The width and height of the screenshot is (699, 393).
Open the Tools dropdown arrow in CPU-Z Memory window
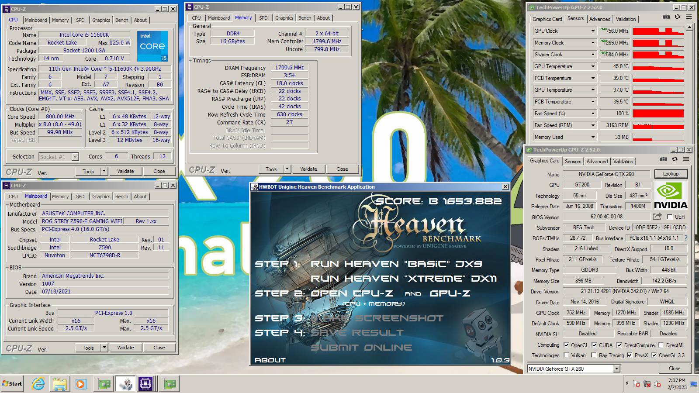(287, 169)
